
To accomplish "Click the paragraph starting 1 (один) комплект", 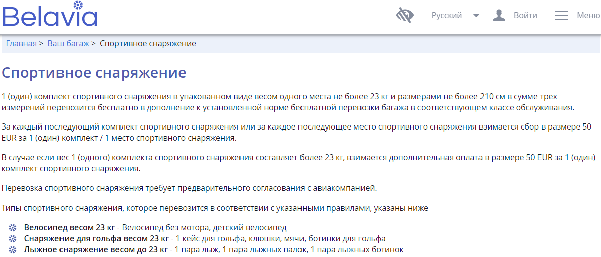I will pyautogui.click(x=288, y=101).
